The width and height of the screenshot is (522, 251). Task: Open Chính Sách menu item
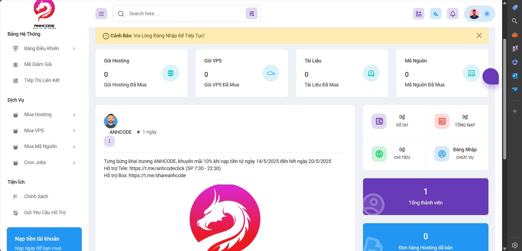point(44,196)
